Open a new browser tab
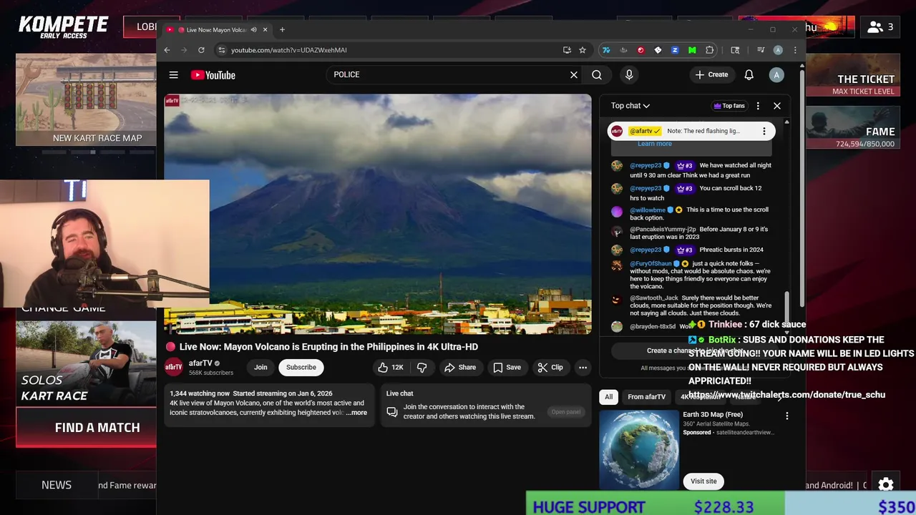Image resolution: width=916 pixels, height=515 pixels. (282, 29)
